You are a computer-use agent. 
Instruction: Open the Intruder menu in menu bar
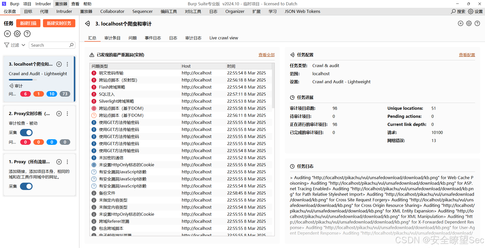coord(43,4)
